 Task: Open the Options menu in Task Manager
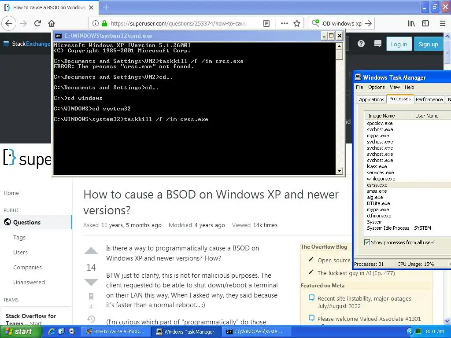(376, 87)
